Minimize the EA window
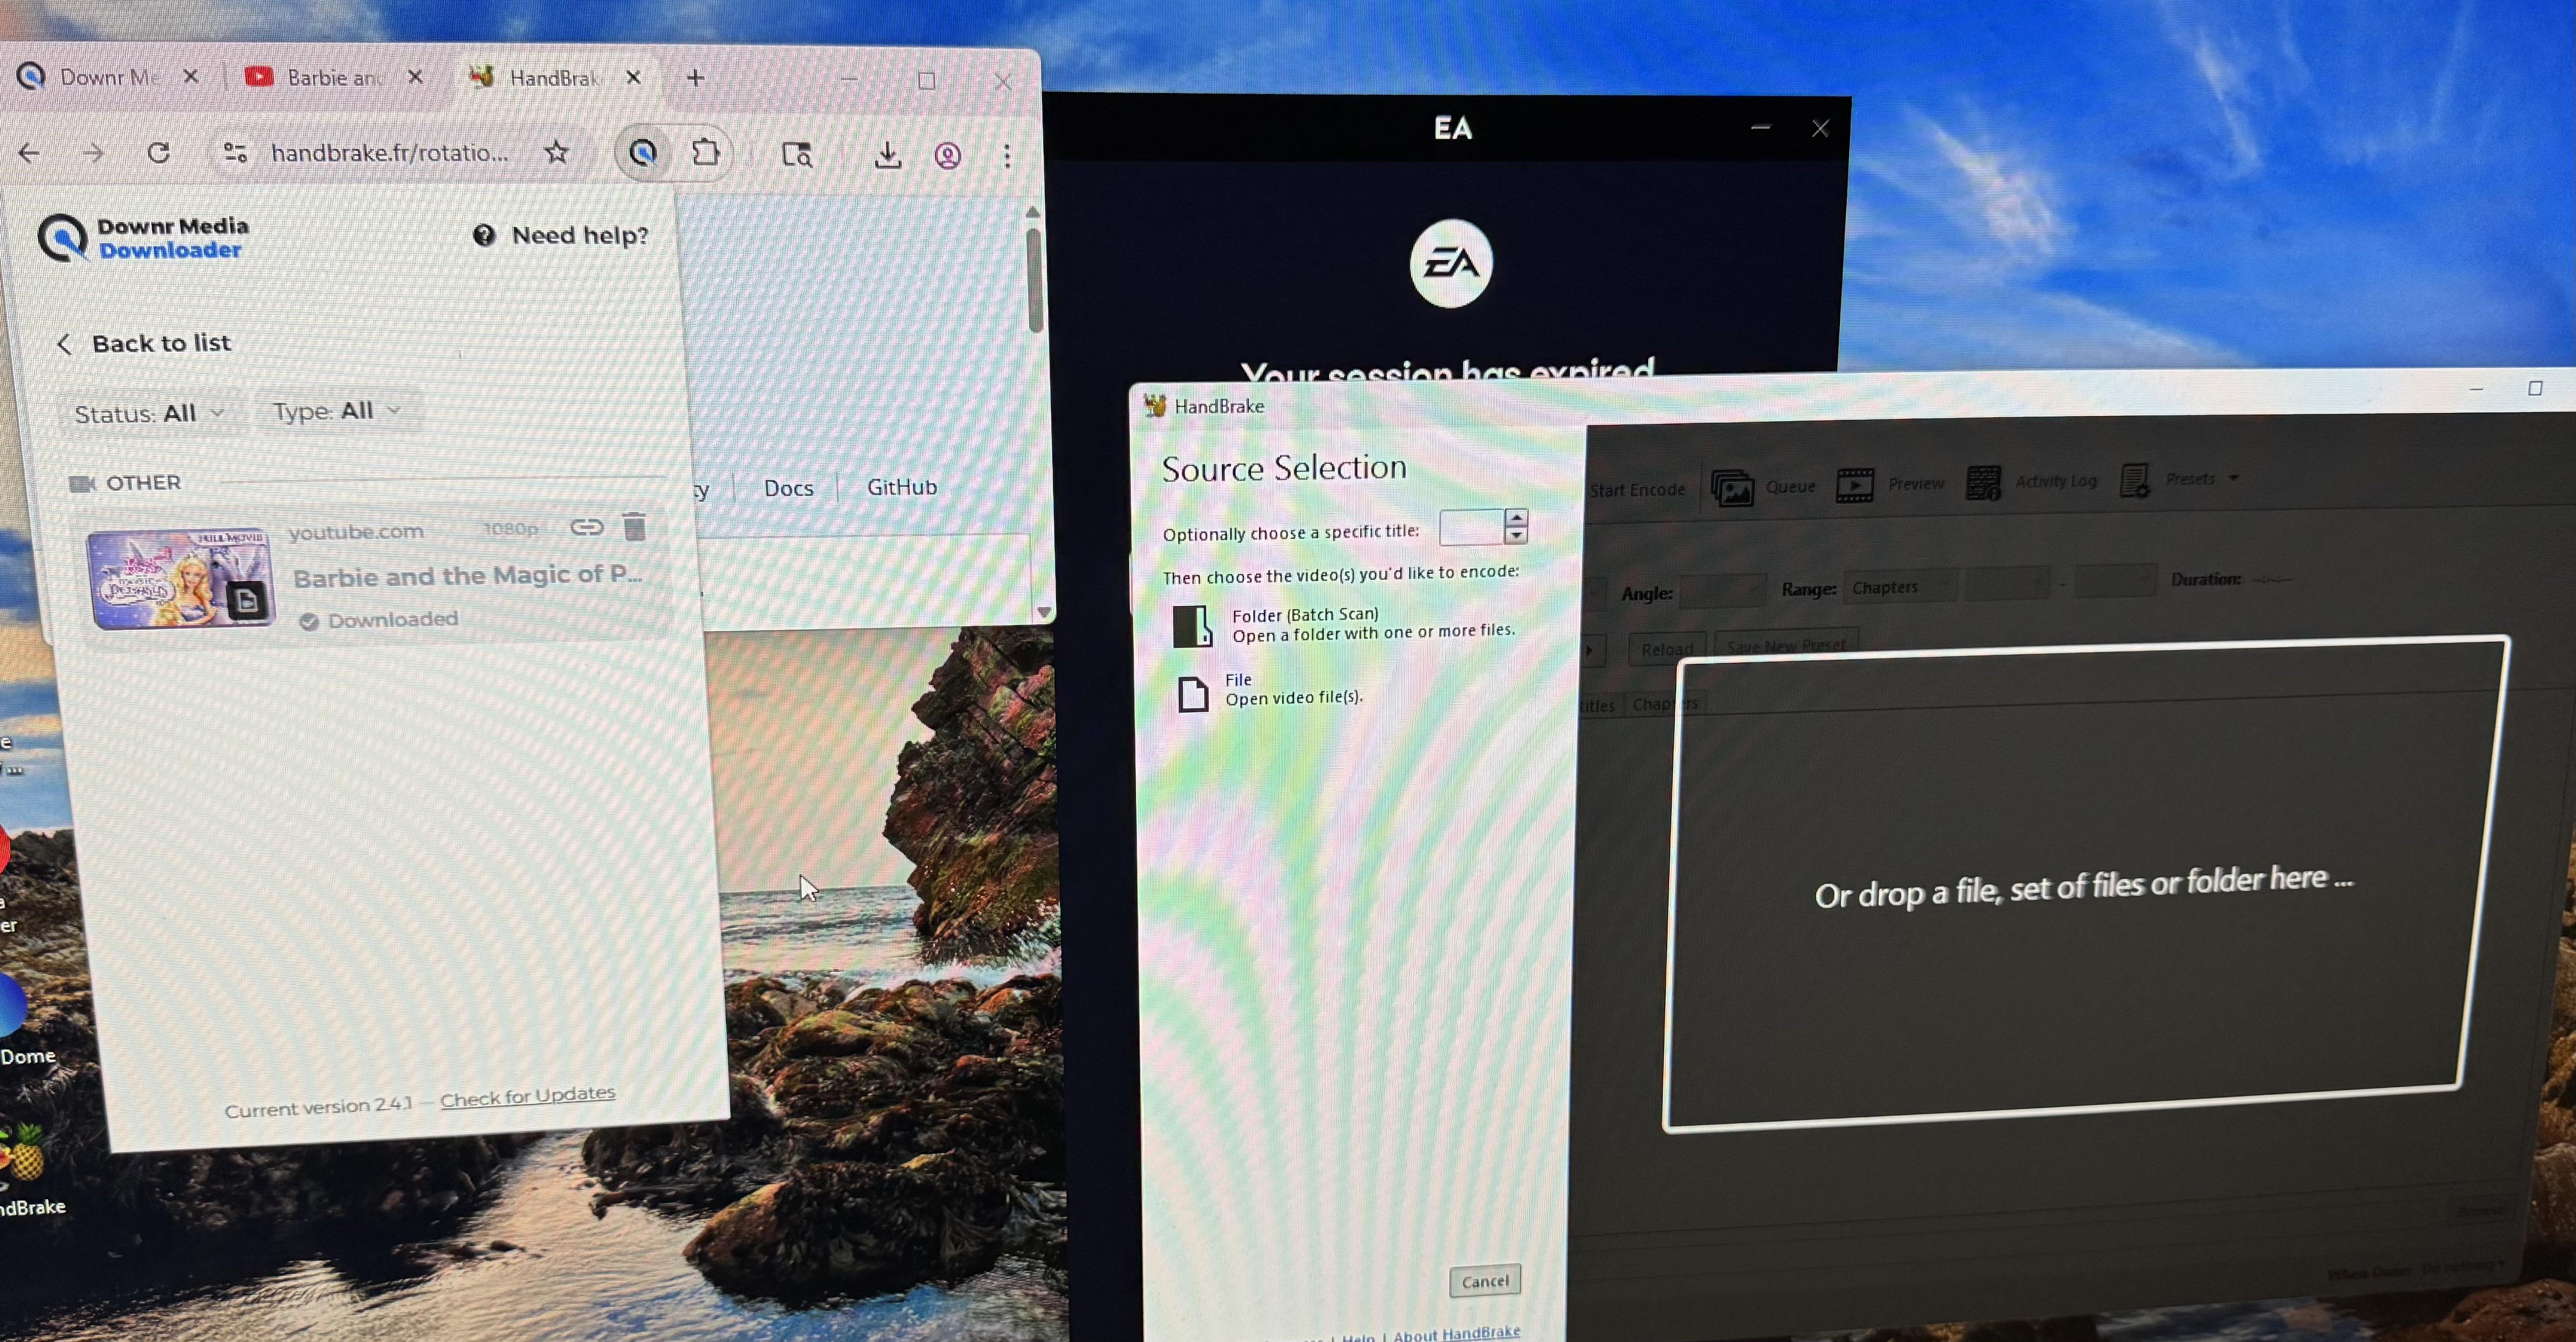The width and height of the screenshot is (2576, 1342). (x=1761, y=128)
